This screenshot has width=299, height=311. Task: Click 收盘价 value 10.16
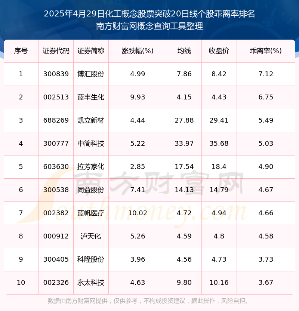point(219,283)
